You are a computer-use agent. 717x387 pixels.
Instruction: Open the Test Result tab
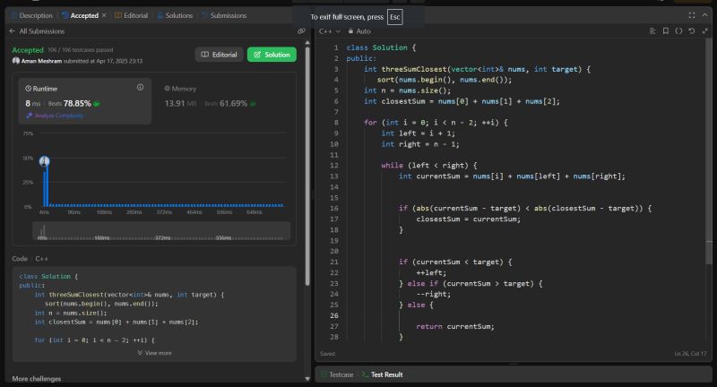[383, 374]
